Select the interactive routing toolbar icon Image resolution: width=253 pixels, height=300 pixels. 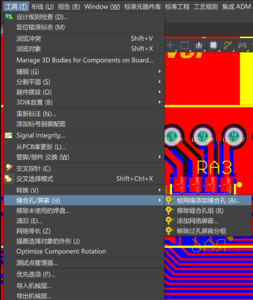coord(228,46)
